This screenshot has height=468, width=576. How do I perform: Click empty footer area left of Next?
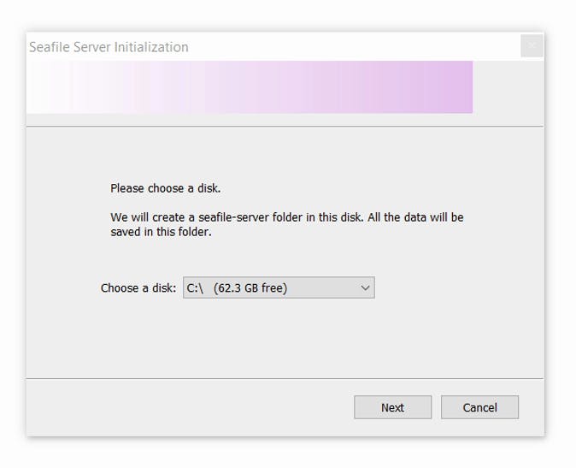pyautogui.click(x=188, y=407)
